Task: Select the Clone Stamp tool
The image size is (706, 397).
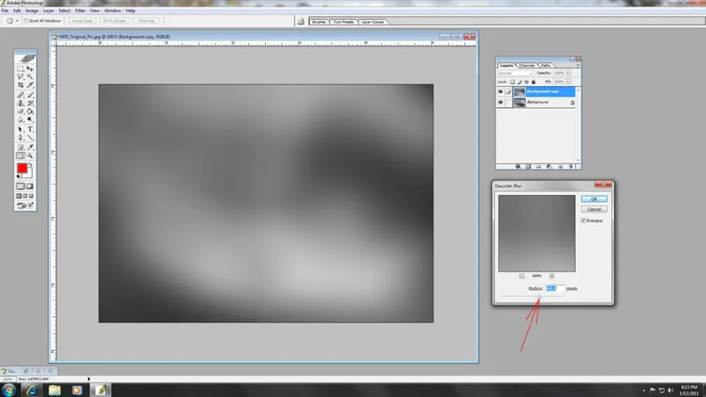Action: pos(21,103)
